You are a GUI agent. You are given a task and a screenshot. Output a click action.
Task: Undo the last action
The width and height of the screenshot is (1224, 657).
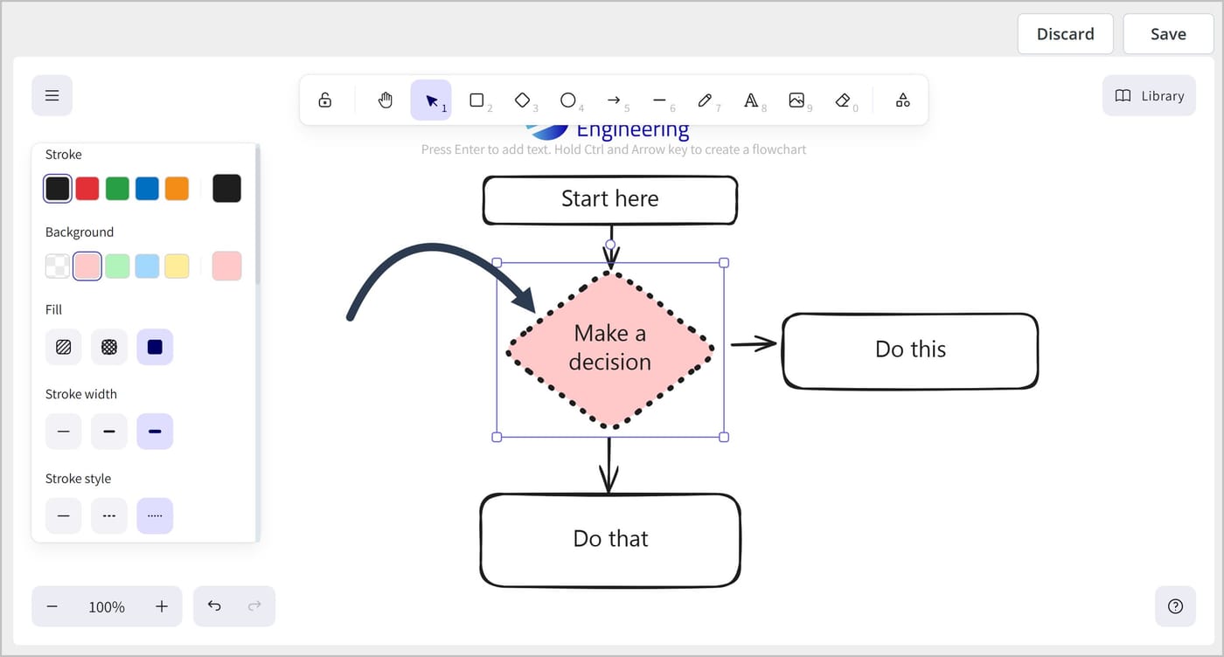214,606
